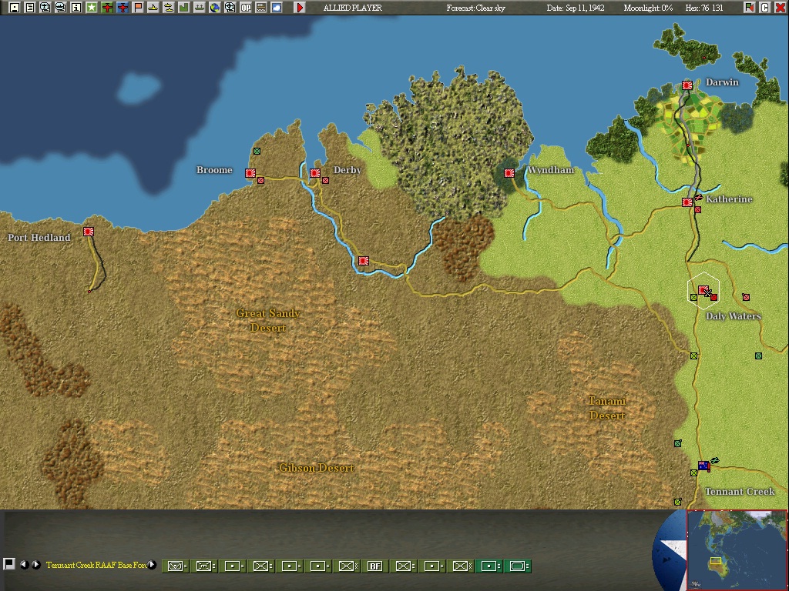Screen dimensions: 789x591
Task: Select the Japanese base flag south of Derby
Action: (x=364, y=260)
